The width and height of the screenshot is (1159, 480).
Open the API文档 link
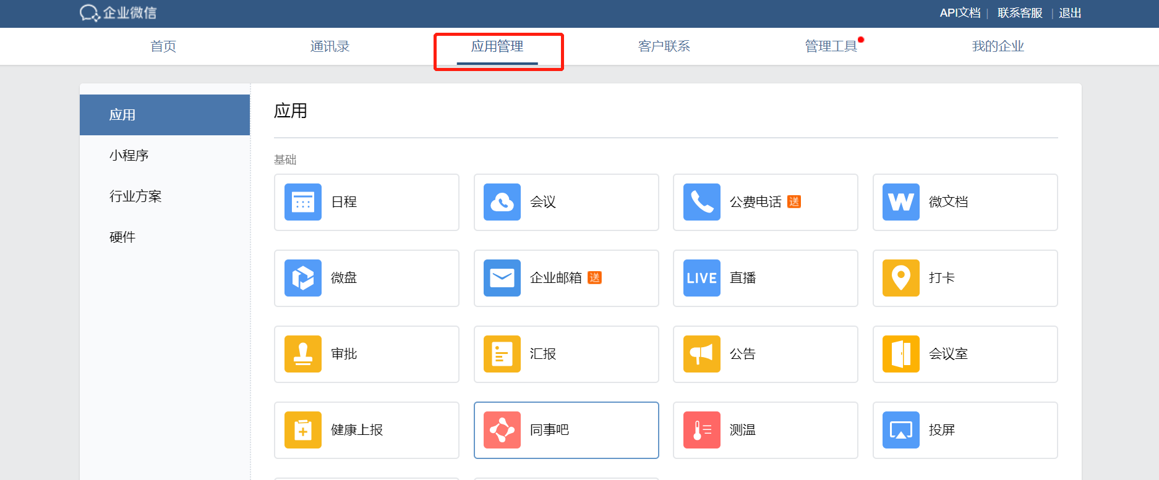click(x=960, y=13)
